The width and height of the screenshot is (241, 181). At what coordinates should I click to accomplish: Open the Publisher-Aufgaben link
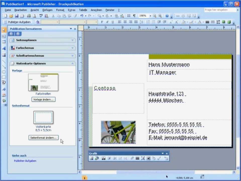point(25,161)
